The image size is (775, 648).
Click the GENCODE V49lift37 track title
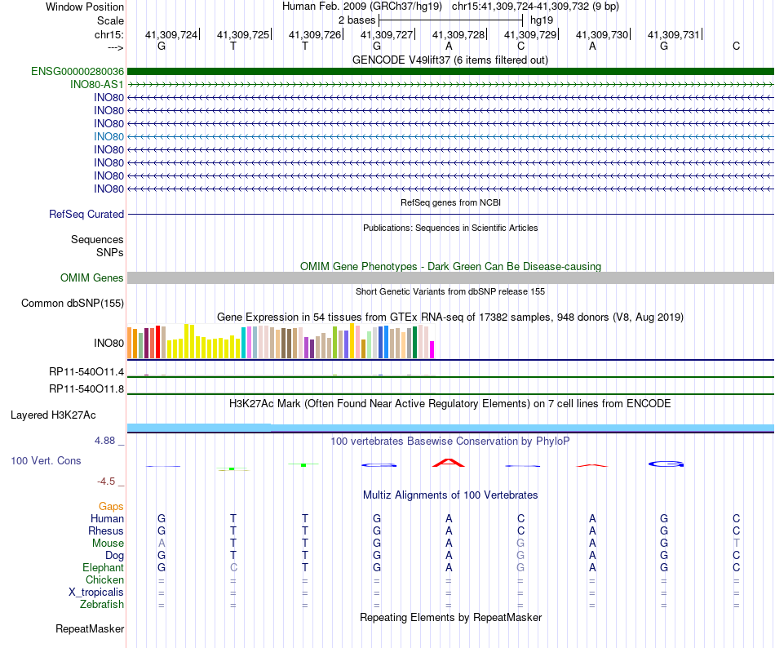coord(449,60)
